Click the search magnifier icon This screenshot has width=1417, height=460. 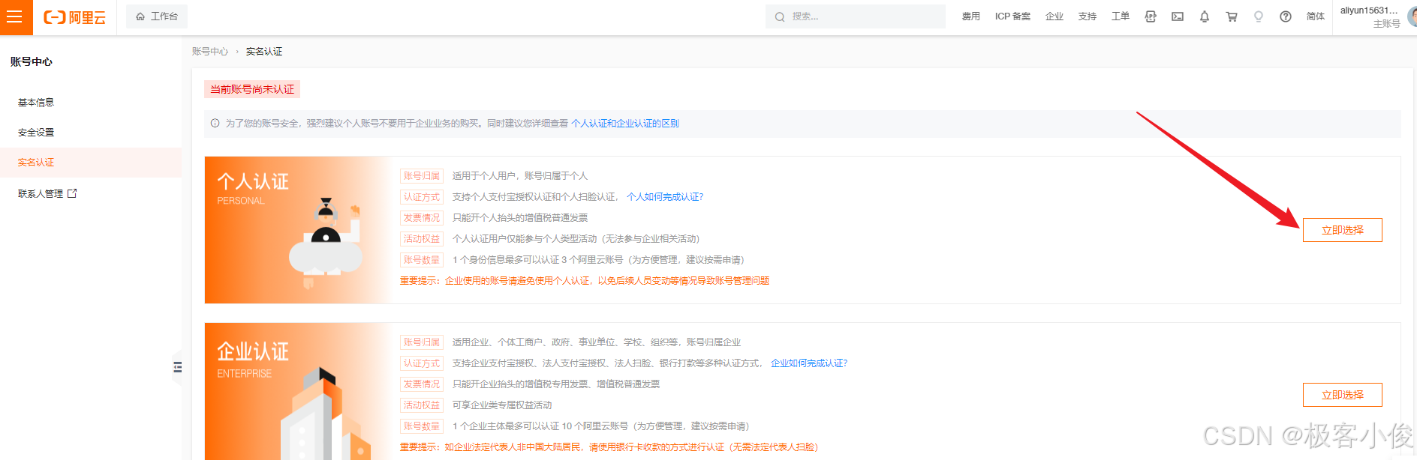(x=780, y=16)
